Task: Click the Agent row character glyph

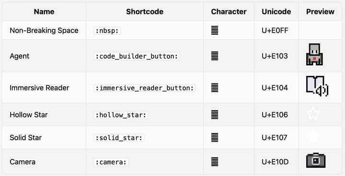Action: [215, 56]
